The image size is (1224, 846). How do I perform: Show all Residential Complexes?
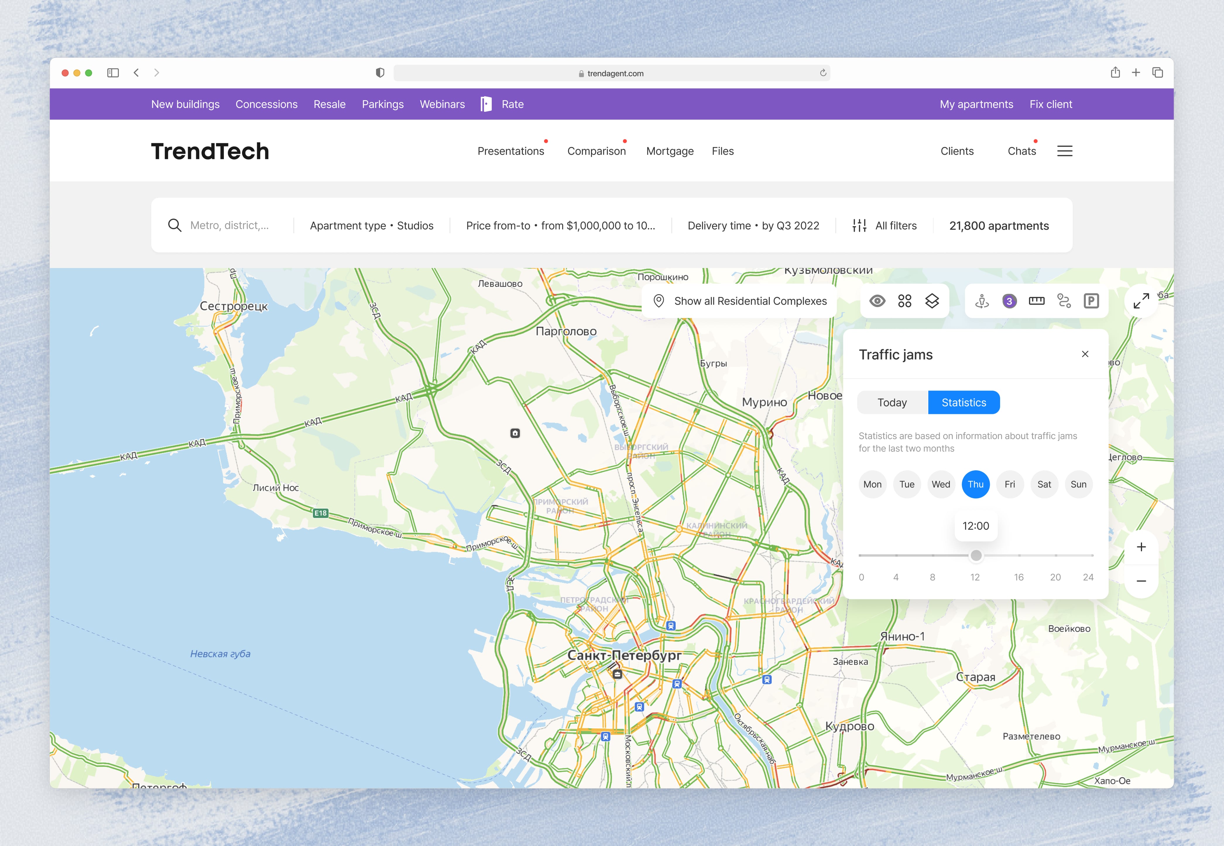pos(740,301)
